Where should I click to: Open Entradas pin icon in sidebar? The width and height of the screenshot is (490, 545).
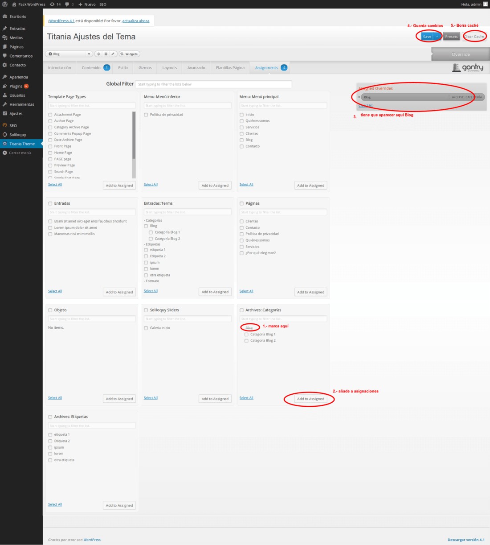[x=5, y=29]
